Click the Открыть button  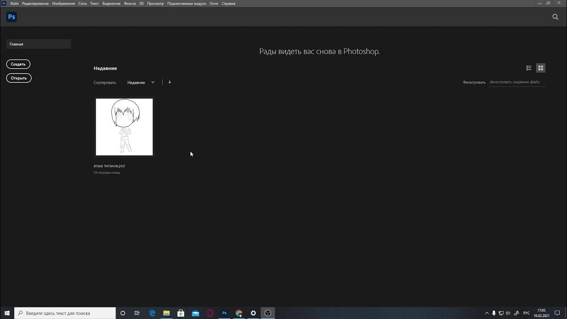tap(19, 78)
